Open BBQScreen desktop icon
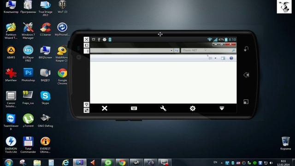295x166 pixels. point(45,52)
